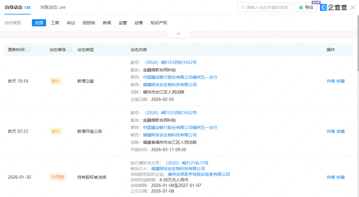Open case number link in 新增开庭公告 entry
This screenshot has height=197, width=359.
click(x=170, y=113)
